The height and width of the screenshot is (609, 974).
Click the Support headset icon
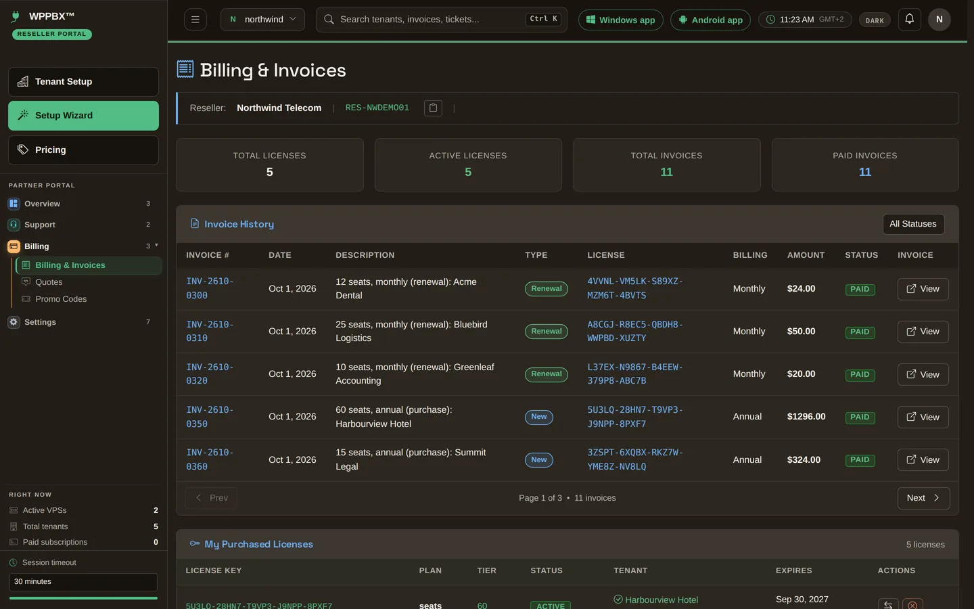click(x=14, y=225)
